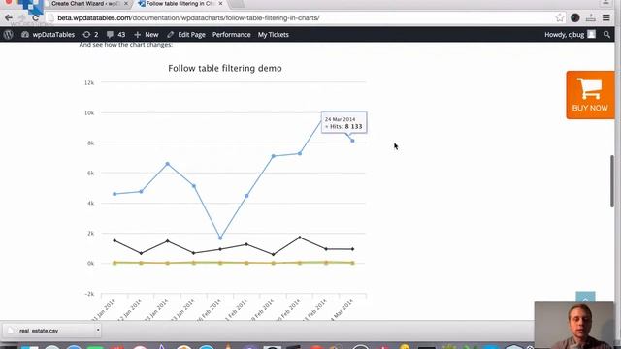
Task: Go back using browser back arrow
Action: tap(9, 17)
